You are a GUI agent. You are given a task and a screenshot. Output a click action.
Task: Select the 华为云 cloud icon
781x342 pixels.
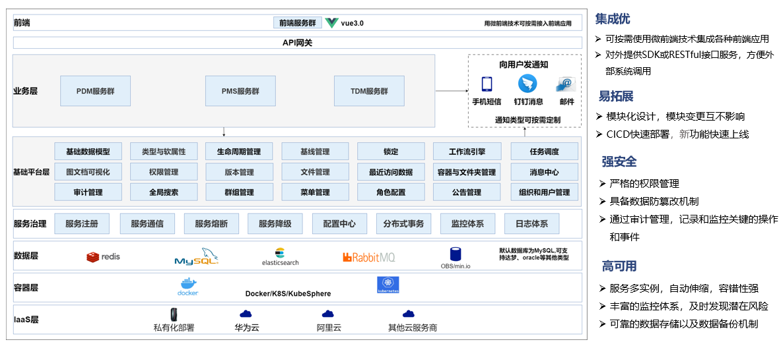(x=246, y=314)
